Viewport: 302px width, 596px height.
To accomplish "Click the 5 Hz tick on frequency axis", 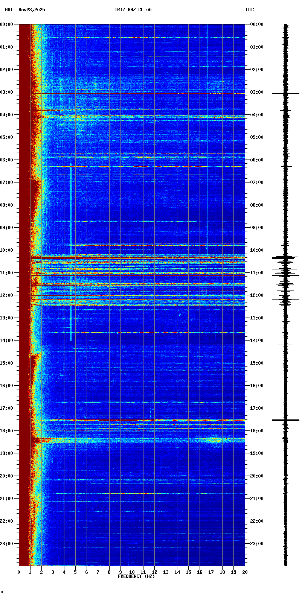I will [75, 572].
